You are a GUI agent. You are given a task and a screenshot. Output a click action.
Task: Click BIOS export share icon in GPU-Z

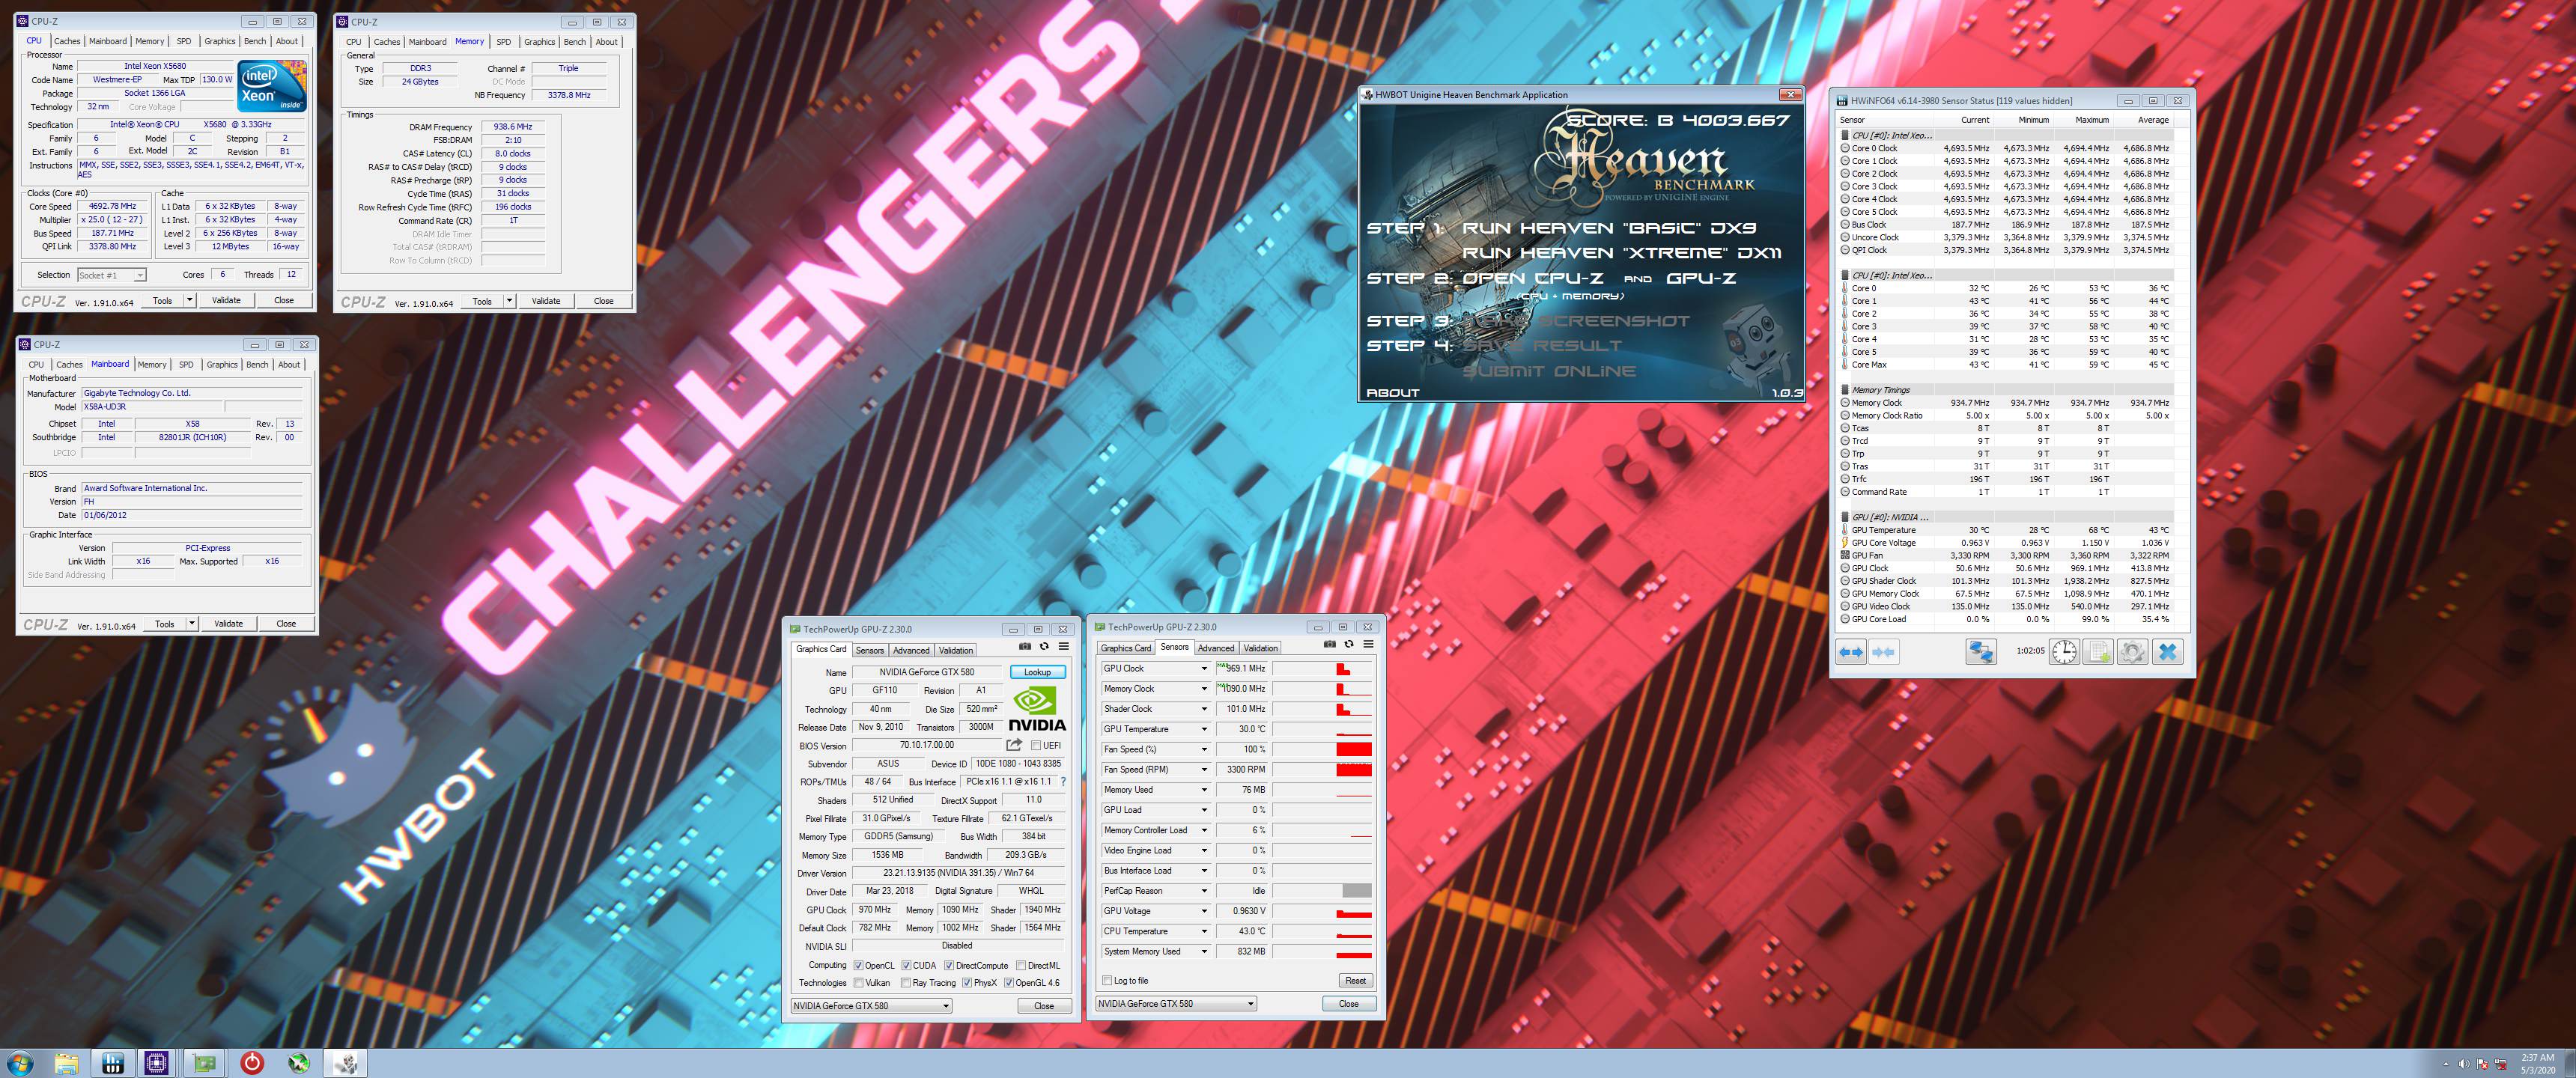(x=1014, y=745)
